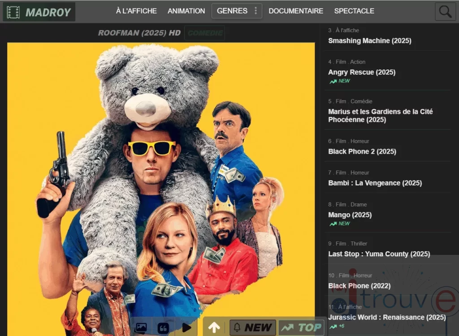Open Smashing Machine (2025) link
459x336 pixels.
[369, 41]
